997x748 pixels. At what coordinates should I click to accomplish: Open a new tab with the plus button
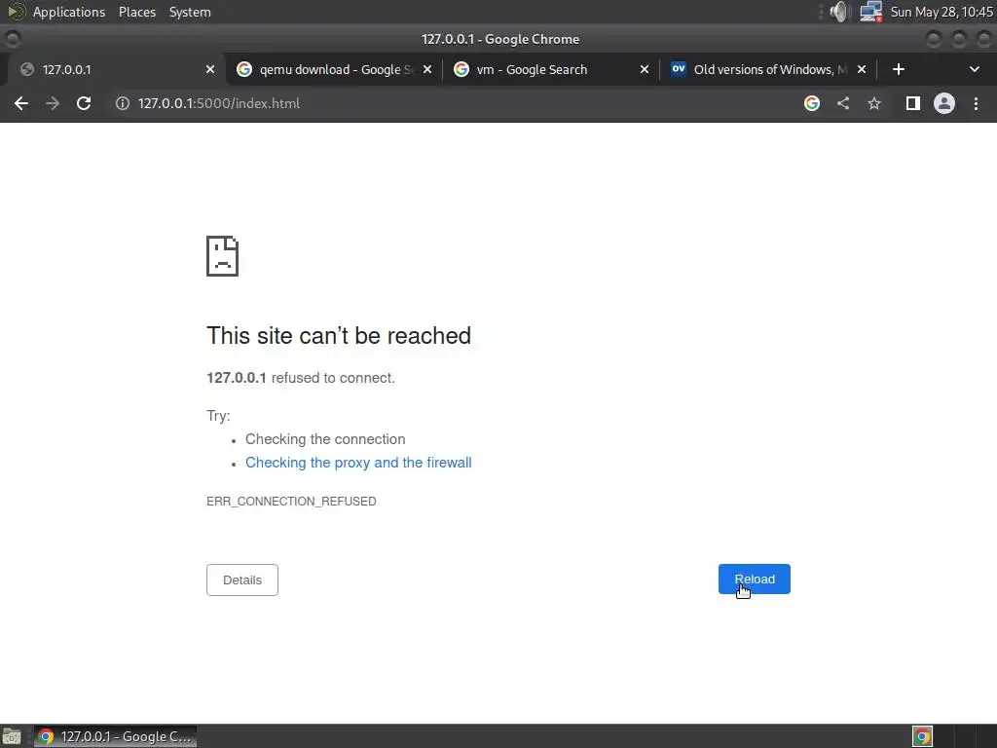(x=899, y=69)
